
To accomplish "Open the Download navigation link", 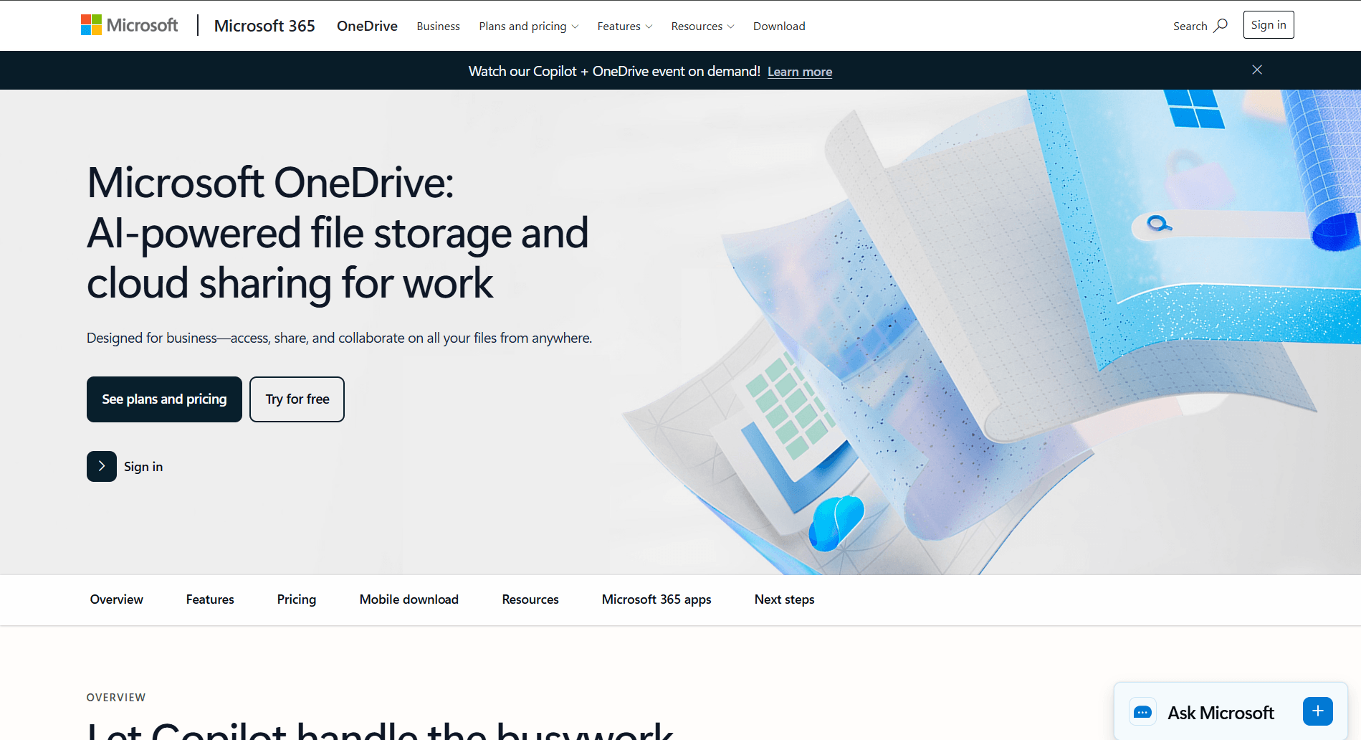I will pyautogui.click(x=779, y=26).
